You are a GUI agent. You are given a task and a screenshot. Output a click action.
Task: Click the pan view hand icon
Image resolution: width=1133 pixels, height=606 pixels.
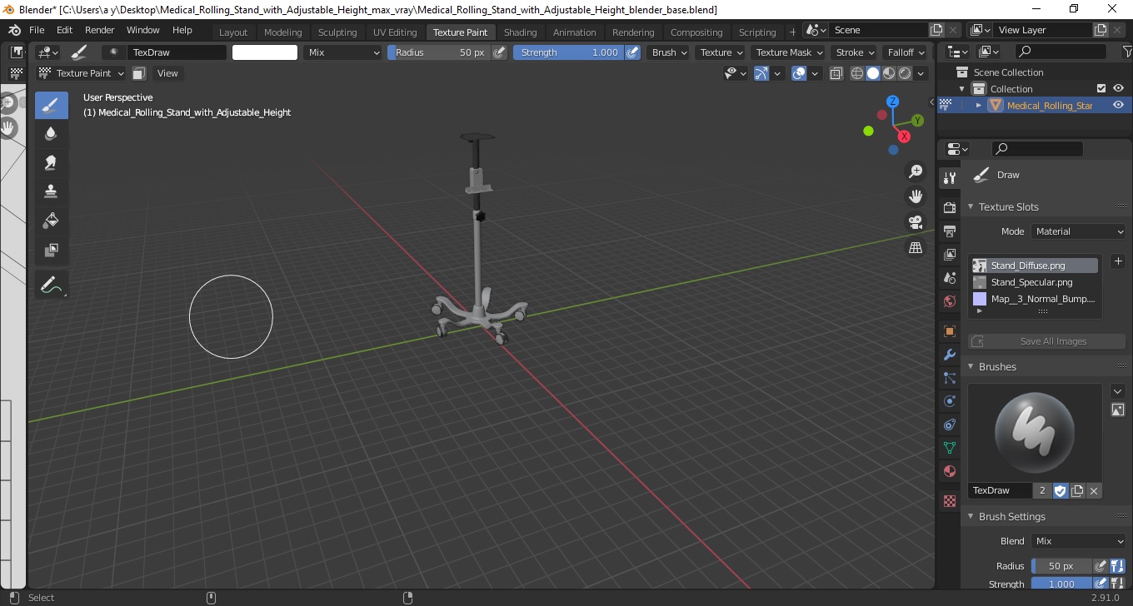(x=916, y=196)
